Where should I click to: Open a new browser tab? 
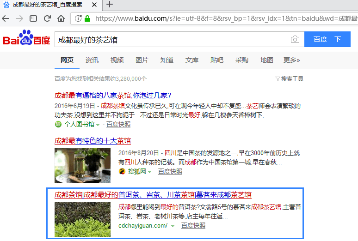click(x=110, y=4)
